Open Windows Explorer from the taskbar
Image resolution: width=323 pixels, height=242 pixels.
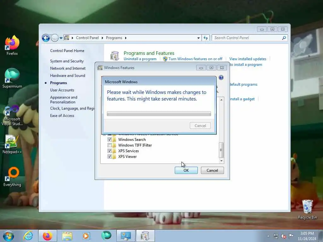click(67, 236)
